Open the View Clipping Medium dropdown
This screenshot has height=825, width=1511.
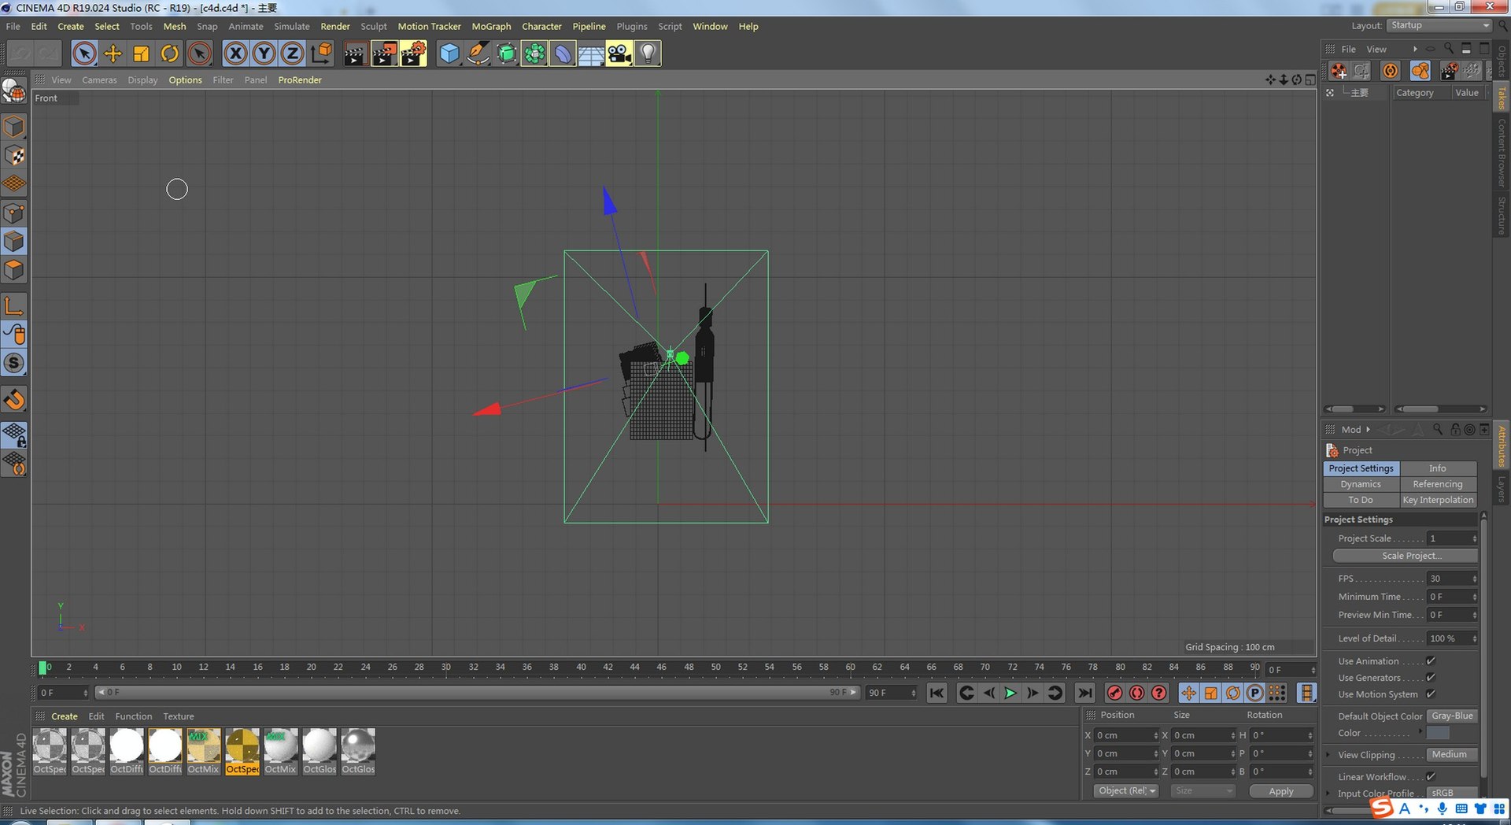coord(1452,755)
